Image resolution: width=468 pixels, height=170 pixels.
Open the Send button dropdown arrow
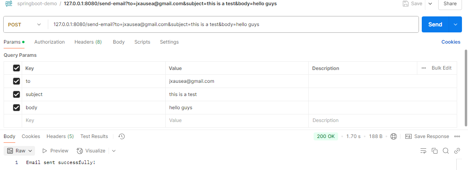pos(456,24)
